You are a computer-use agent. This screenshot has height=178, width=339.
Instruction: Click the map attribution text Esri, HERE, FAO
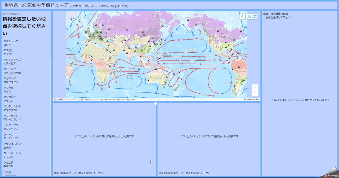point(94,99)
